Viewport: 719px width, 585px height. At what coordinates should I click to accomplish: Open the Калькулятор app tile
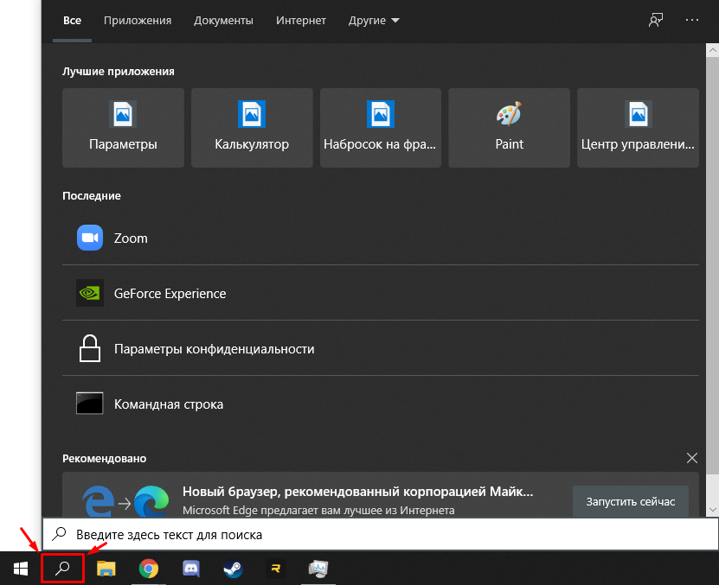pyautogui.click(x=252, y=128)
